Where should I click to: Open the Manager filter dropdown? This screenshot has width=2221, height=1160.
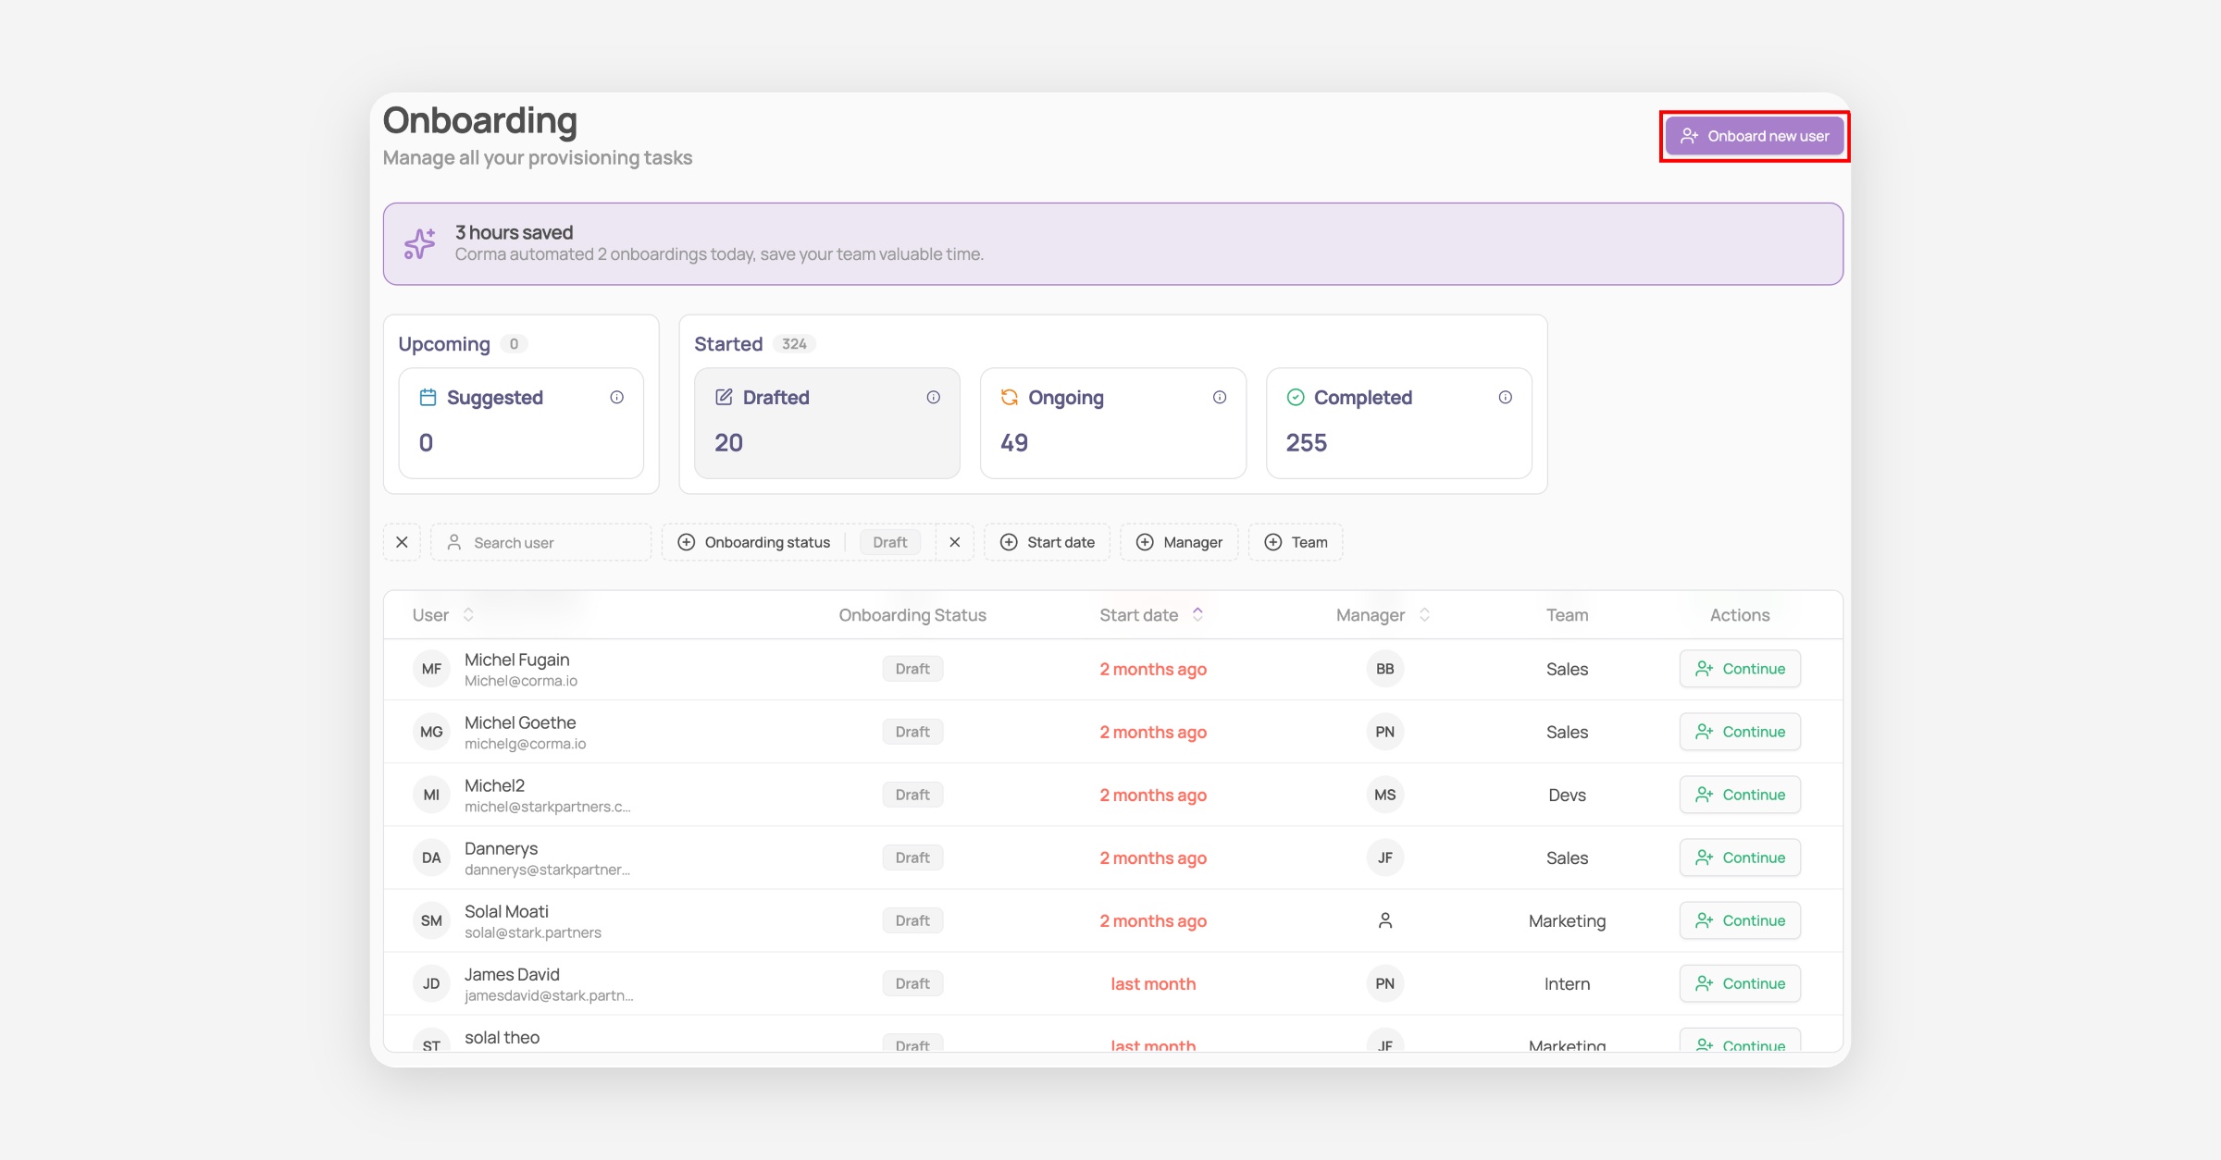pyautogui.click(x=1179, y=542)
